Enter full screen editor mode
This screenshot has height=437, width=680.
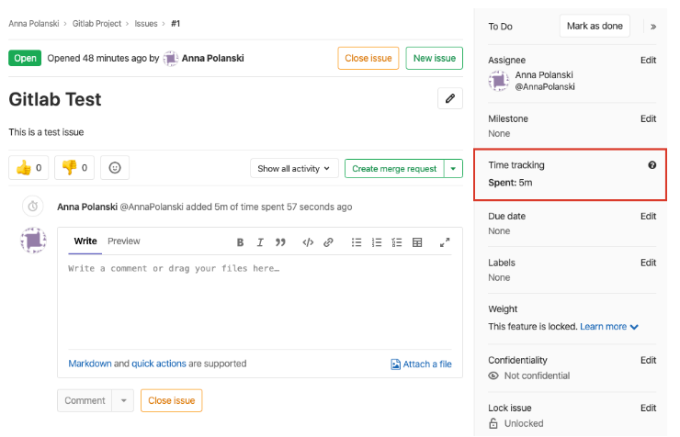446,242
